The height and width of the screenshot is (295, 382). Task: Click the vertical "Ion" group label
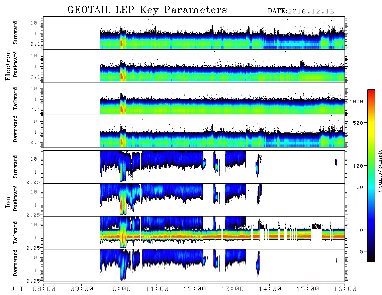(8, 202)
